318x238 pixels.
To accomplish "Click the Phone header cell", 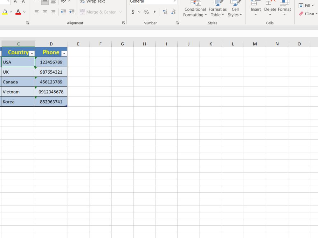I will pyautogui.click(x=51, y=52).
